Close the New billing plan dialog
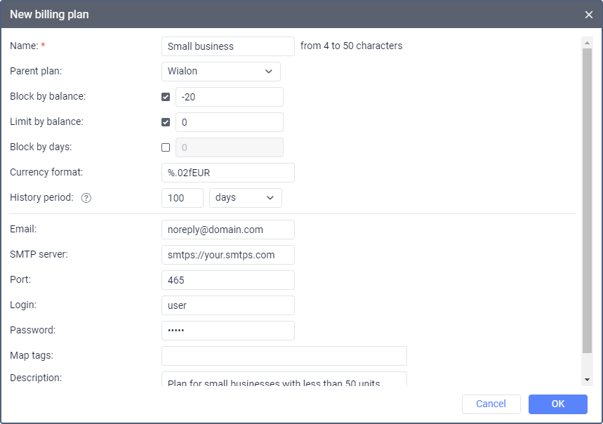 click(x=588, y=14)
